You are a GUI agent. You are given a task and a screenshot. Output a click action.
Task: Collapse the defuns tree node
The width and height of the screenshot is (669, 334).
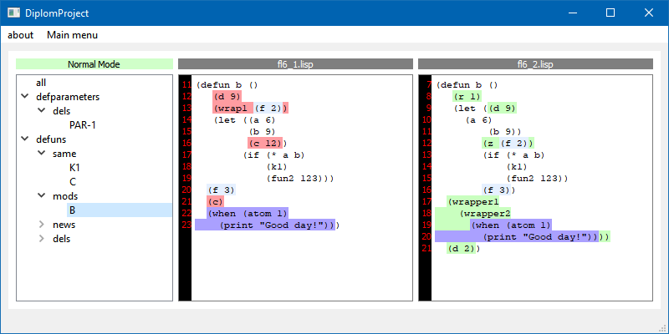tap(25, 139)
